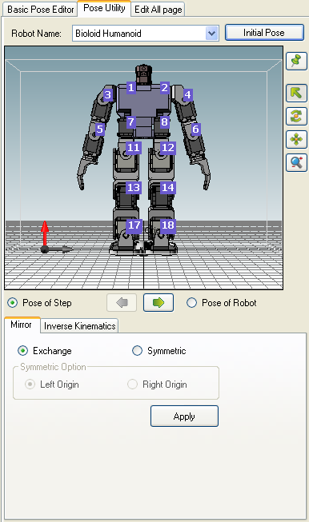Select joint marker 5 on robot arm
Screen dimensions: 309x522
(100, 129)
